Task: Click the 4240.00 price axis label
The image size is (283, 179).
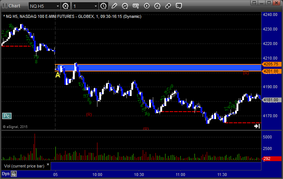Action: tap(270, 15)
